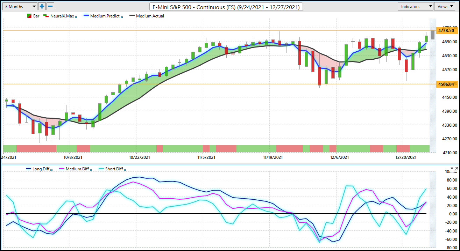
Task: Click the 12/6/2021 date label
Action: tap(340, 158)
